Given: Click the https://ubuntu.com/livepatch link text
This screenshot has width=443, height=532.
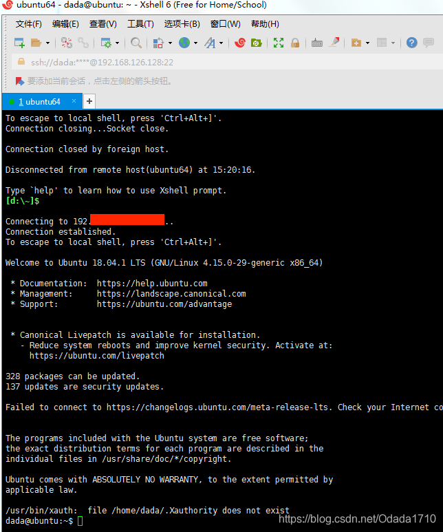Looking at the screenshot, I should pyautogui.click(x=97, y=356).
